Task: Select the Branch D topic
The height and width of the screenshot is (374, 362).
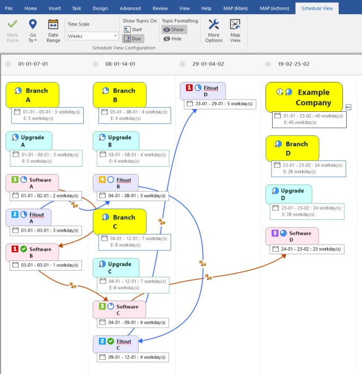Action: (x=292, y=149)
